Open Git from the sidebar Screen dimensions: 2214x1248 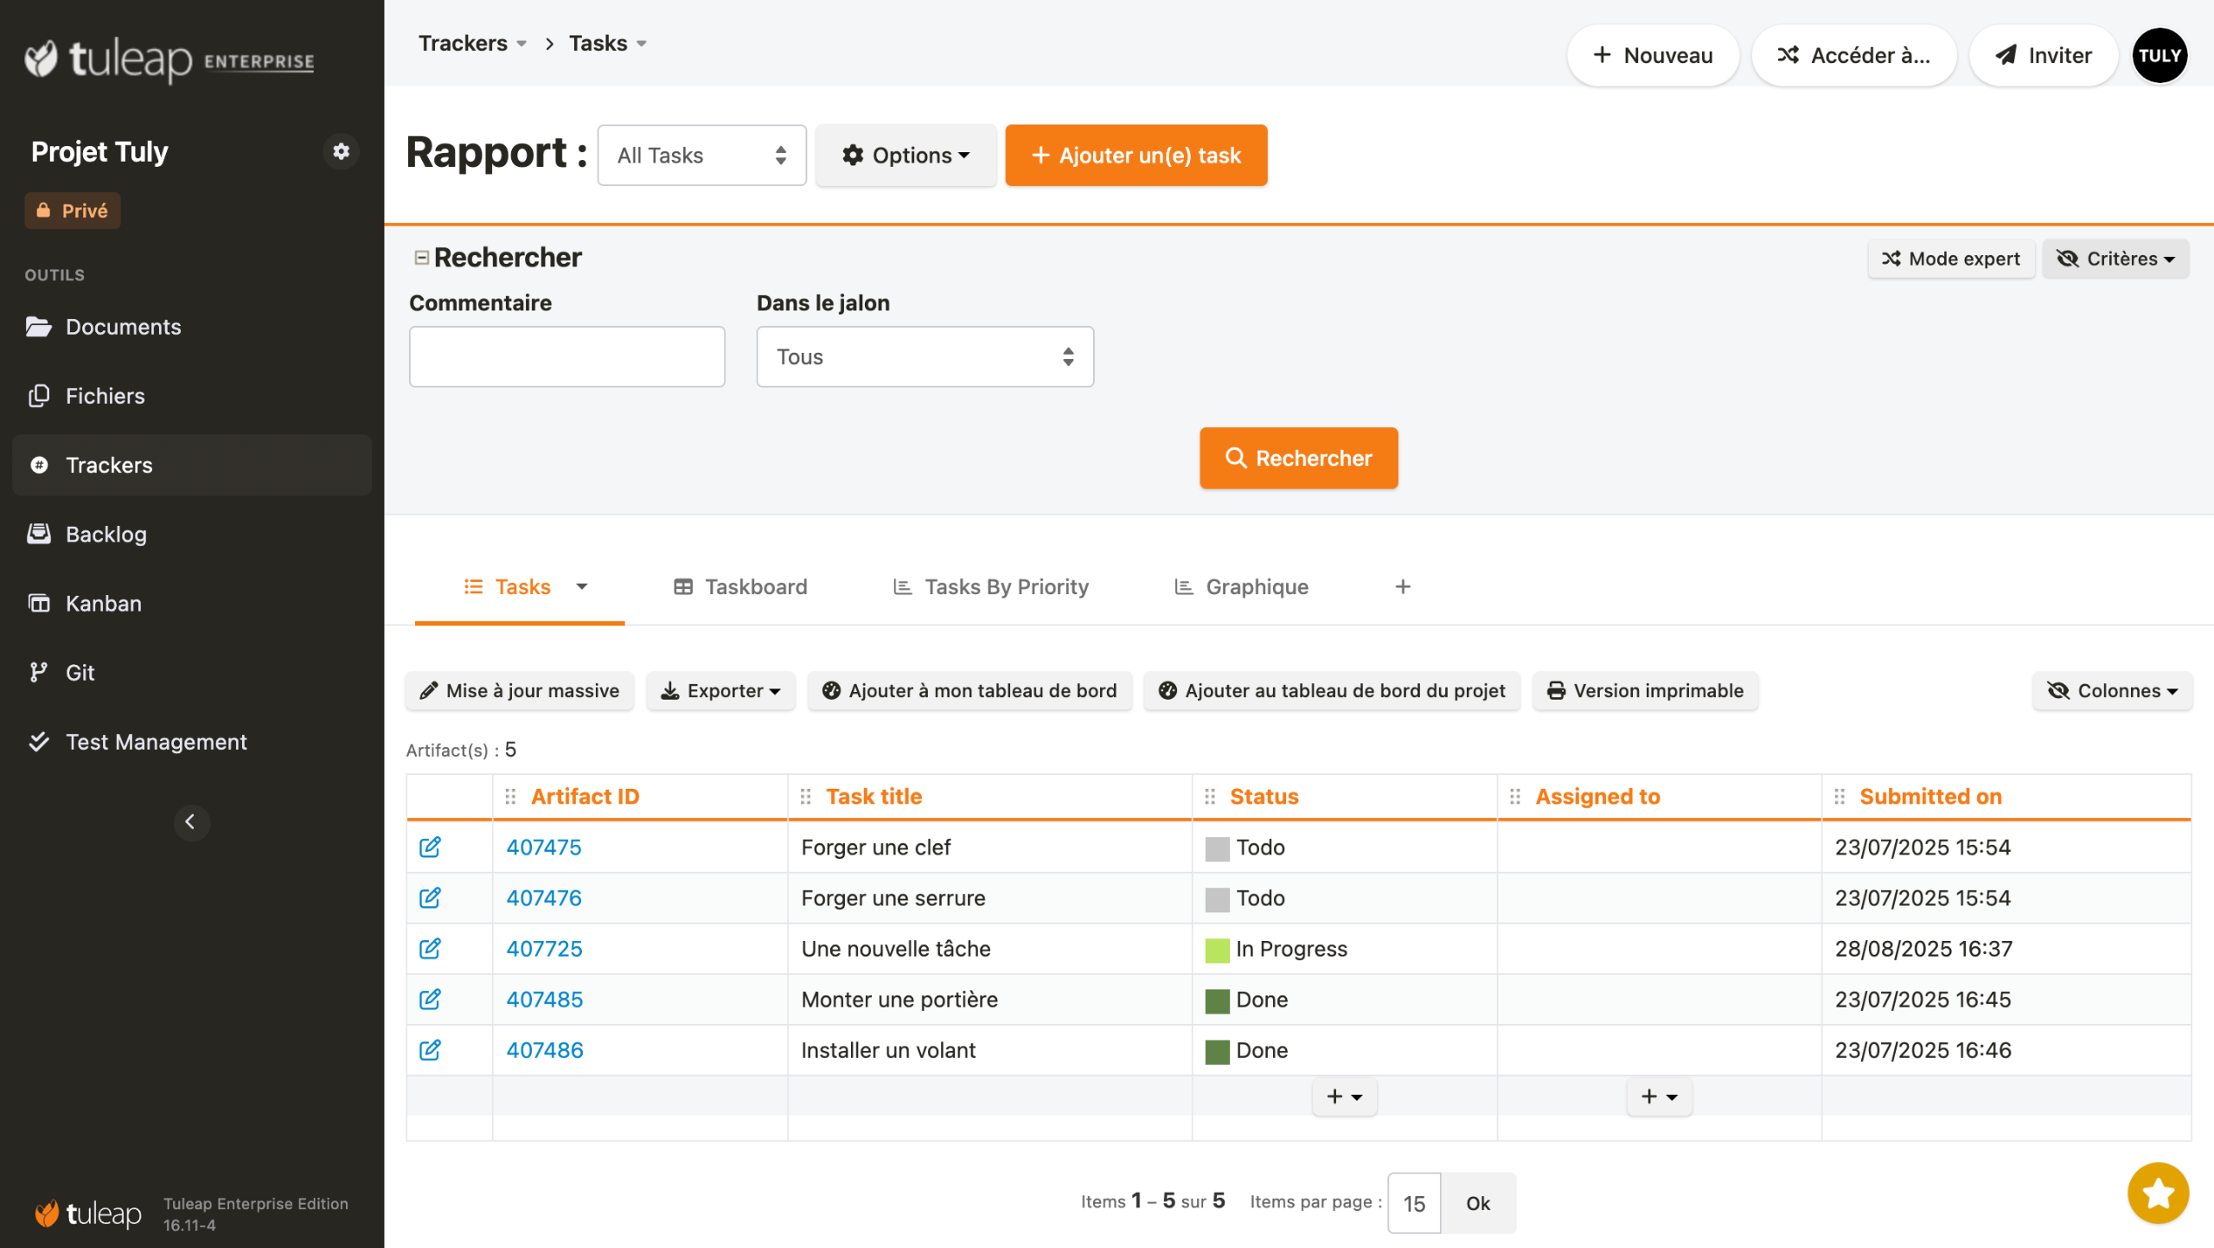(x=80, y=672)
